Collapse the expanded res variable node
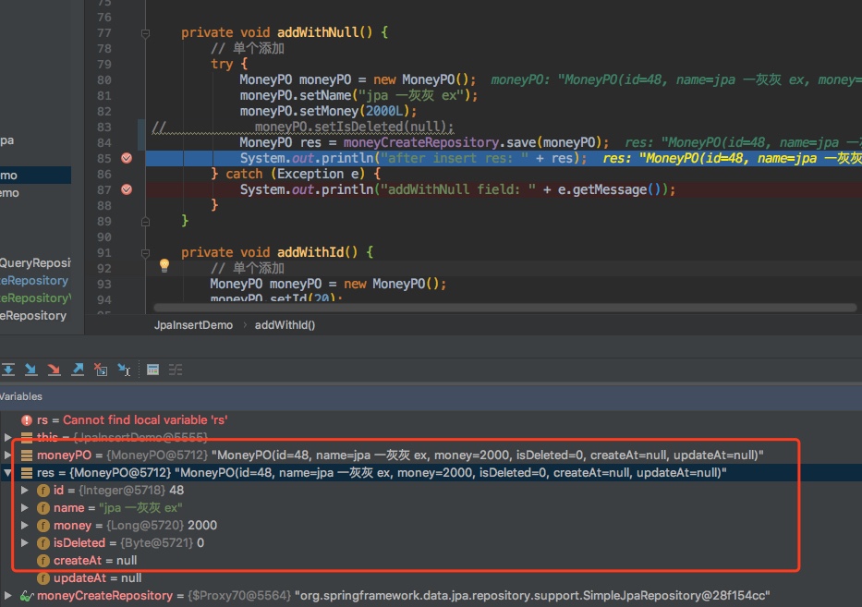Viewport: 862px width, 607px height. 8,473
